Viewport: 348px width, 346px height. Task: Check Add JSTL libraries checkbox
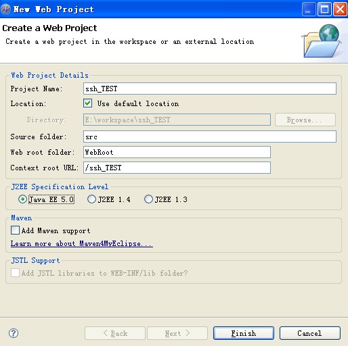(15, 273)
